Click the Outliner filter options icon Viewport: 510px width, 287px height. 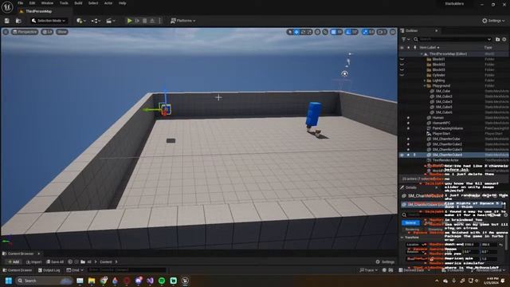tap(406, 39)
